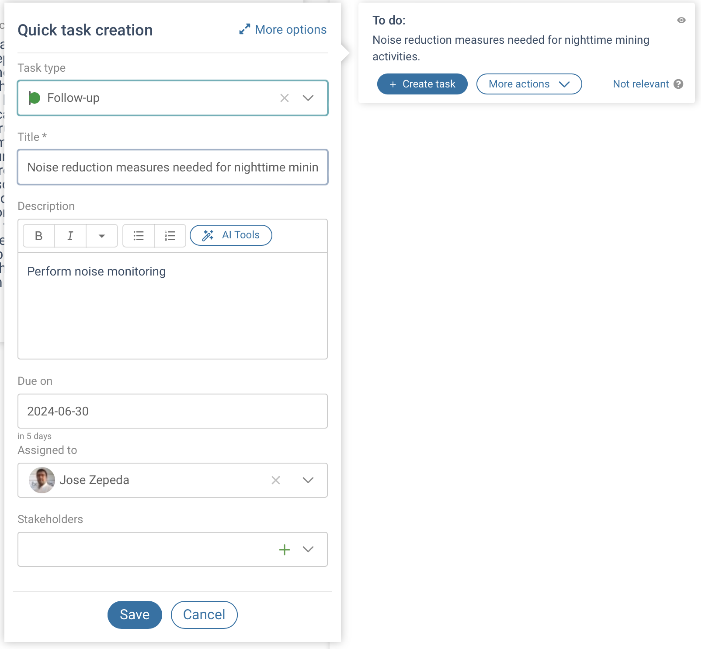Expand the Assigned to dropdown
Image resolution: width=702 pixels, height=649 pixels.
(308, 480)
